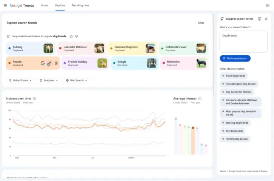Clear all search terms
Image resolution: width=274 pixels, height=181 pixels.
201,23
